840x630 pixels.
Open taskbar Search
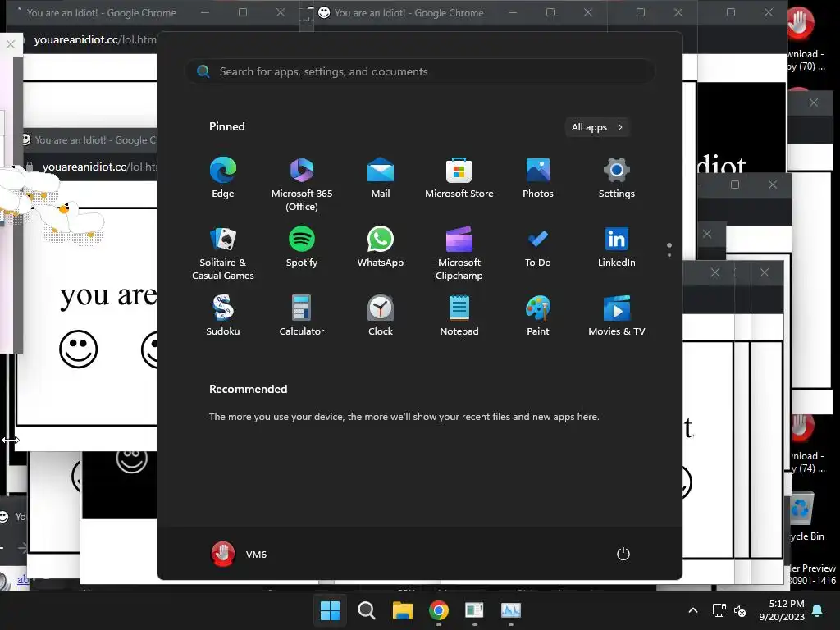367,610
